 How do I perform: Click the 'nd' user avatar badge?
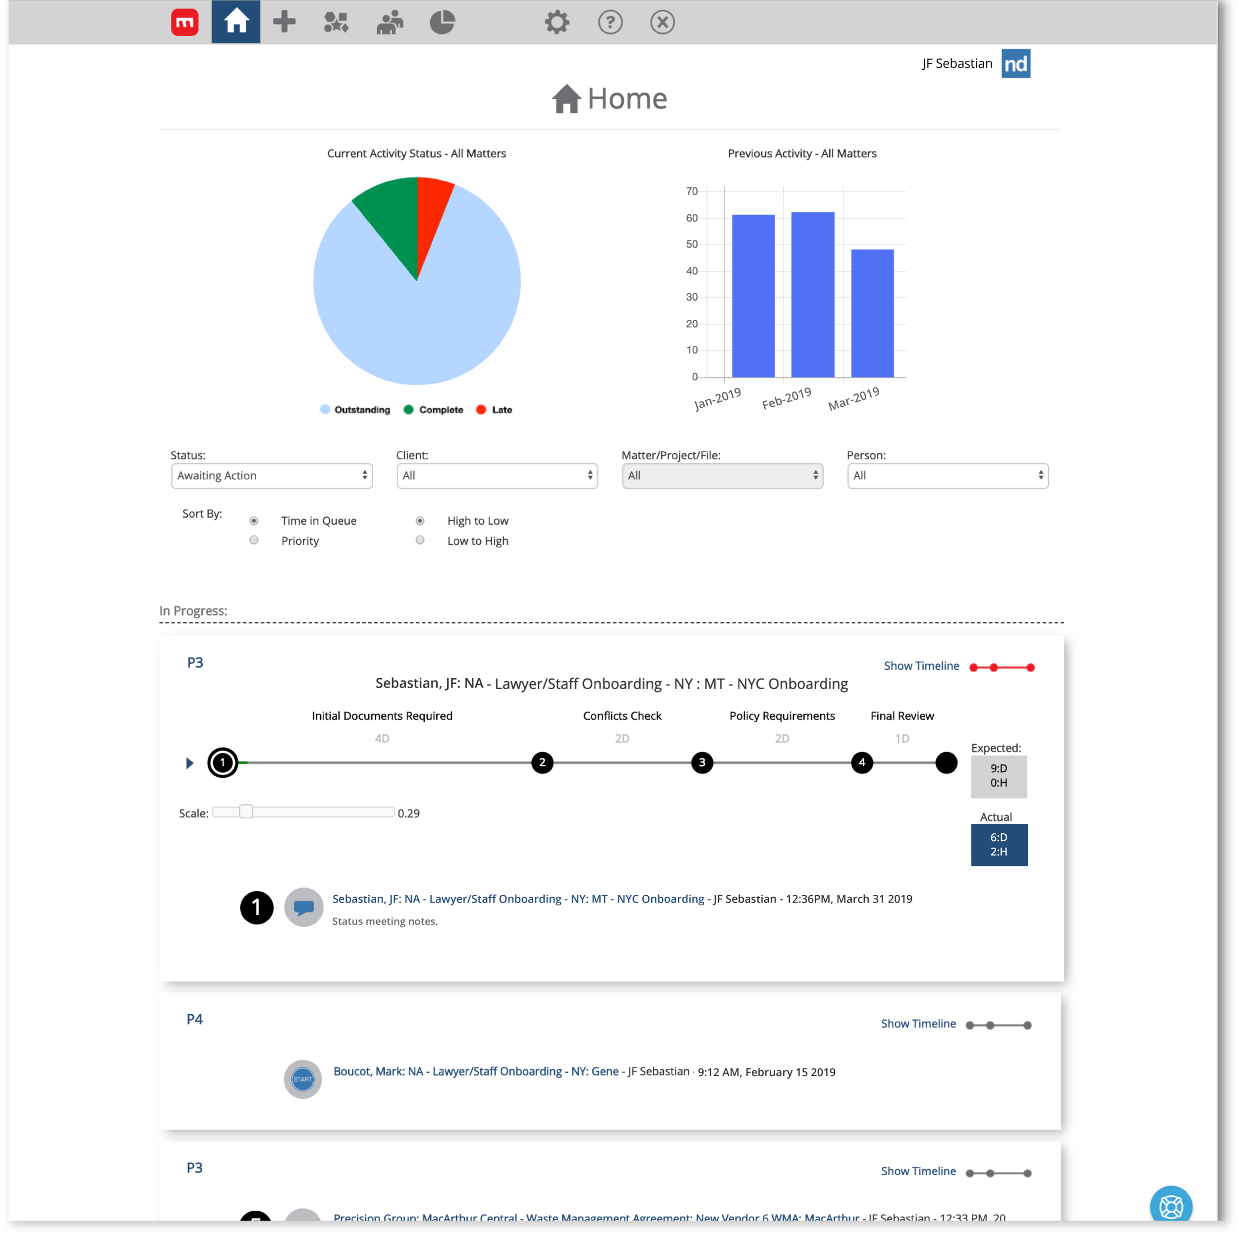pos(1015,64)
